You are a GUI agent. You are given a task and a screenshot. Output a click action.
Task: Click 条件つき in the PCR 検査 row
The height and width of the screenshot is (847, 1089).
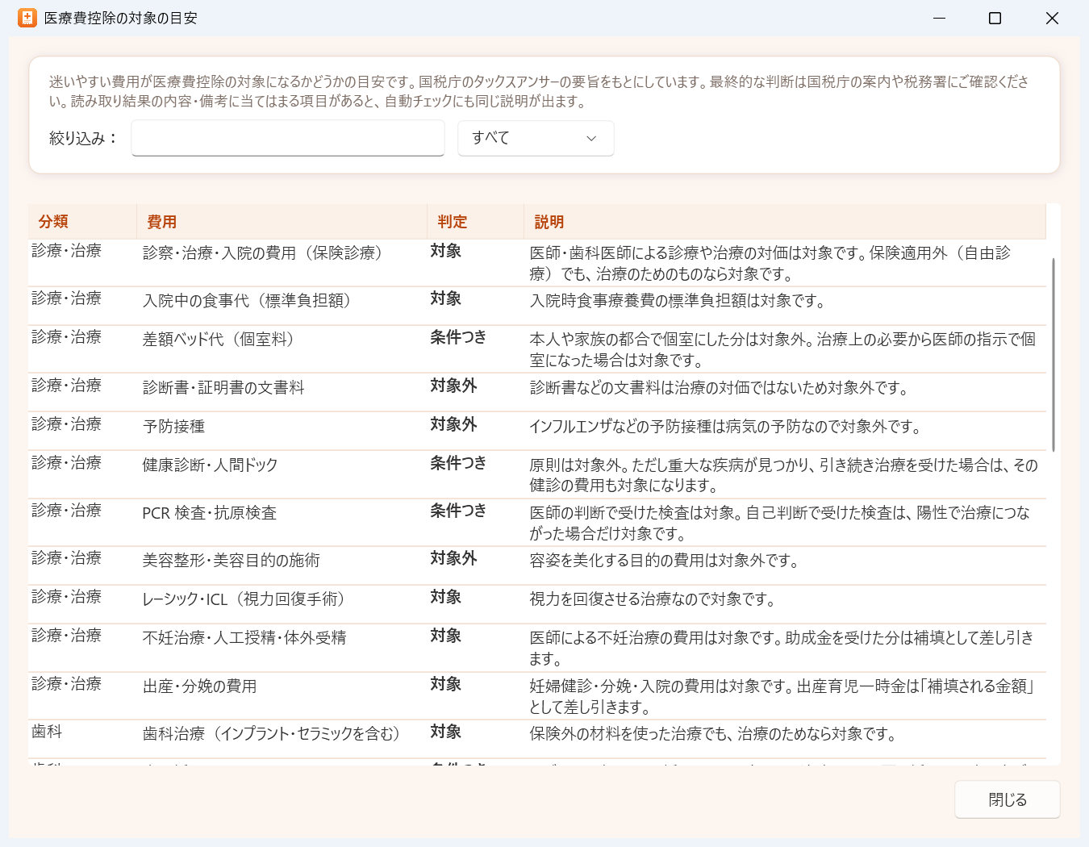[458, 511]
